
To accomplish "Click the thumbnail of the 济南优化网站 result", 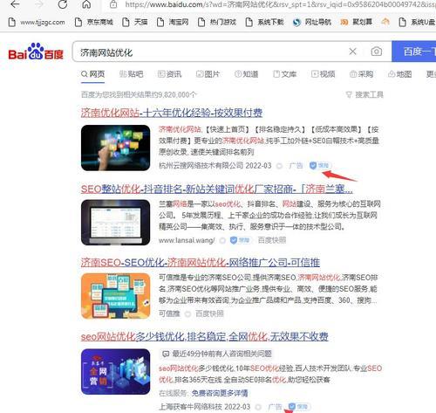I will click(116, 148).
